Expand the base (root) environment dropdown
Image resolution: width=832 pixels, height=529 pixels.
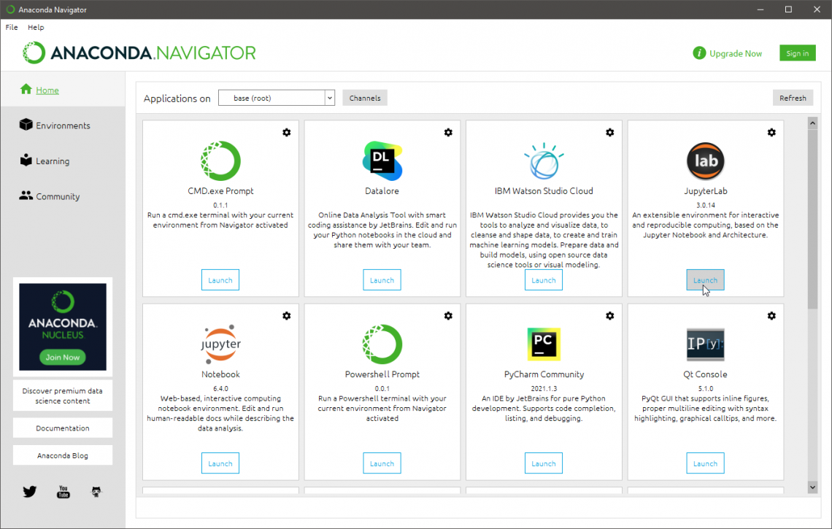(x=329, y=97)
